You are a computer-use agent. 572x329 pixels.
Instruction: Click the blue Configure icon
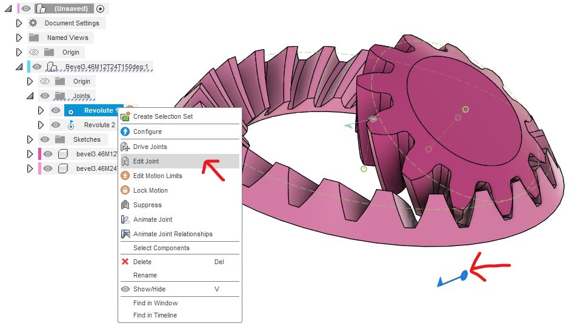[x=125, y=131]
